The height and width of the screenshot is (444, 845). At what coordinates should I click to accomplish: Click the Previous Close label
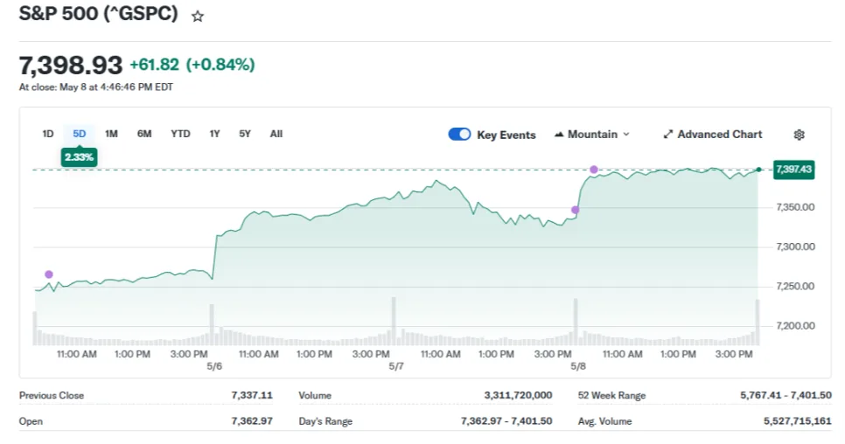52,396
